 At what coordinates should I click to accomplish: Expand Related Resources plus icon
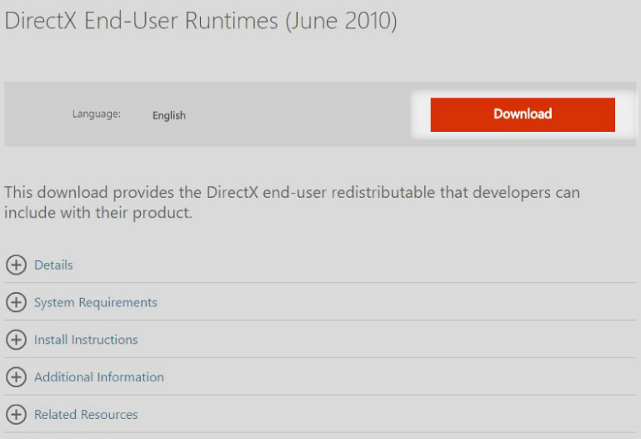coord(17,414)
